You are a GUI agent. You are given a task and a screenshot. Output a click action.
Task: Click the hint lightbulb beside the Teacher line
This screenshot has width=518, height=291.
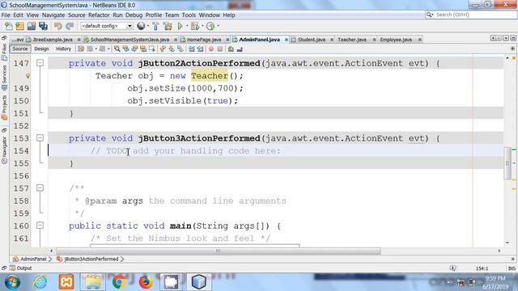point(28,76)
